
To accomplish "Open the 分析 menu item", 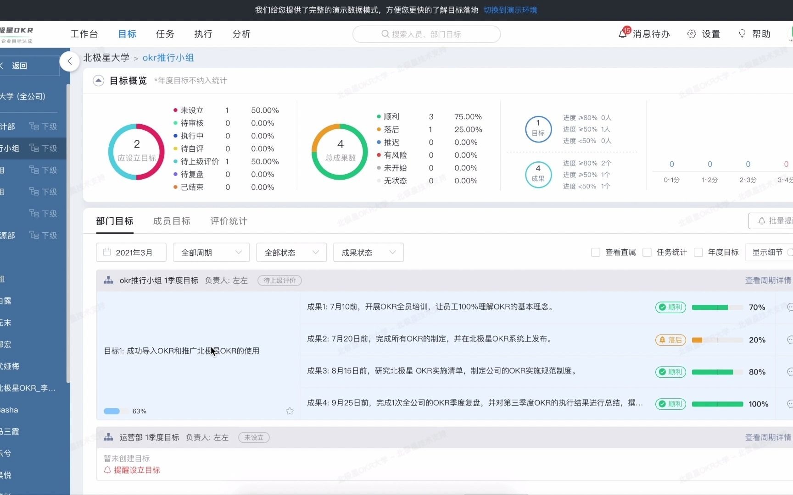I will tap(240, 33).
